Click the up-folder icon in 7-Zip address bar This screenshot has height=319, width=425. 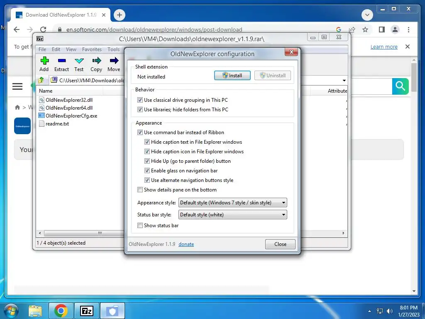tap(41, 80)
